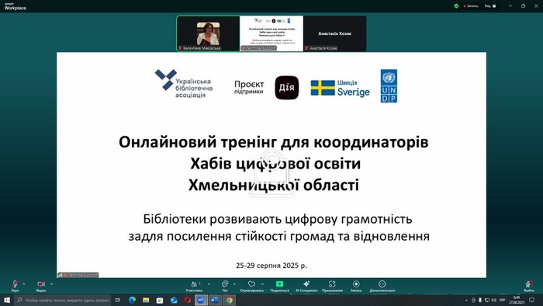Screen dimensions: 543x306
Task: Click the green Share screen button
Action: (x=279, y=286)
